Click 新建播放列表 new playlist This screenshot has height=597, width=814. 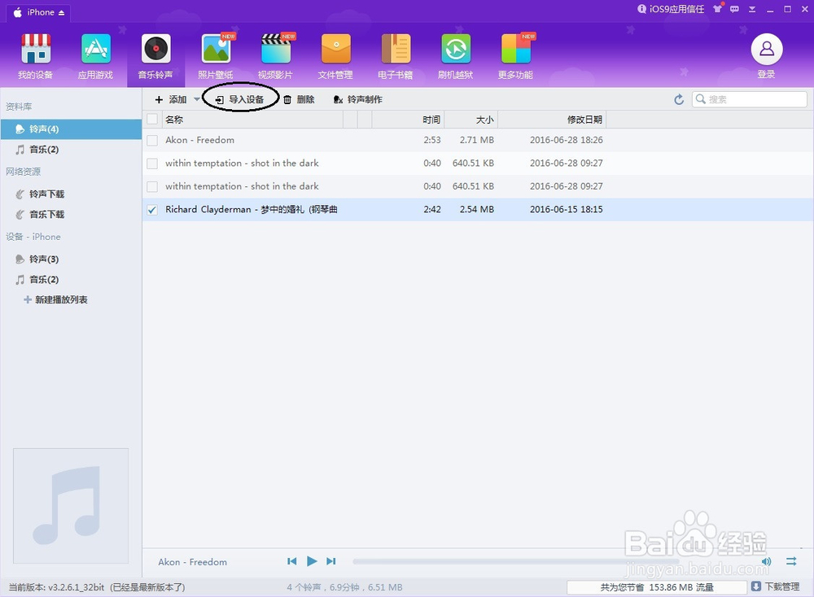tap(55, 300)
